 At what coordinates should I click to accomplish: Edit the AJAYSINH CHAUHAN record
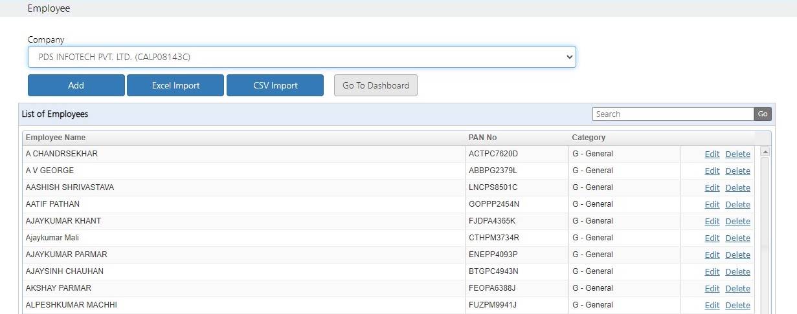tap(712, 272)
